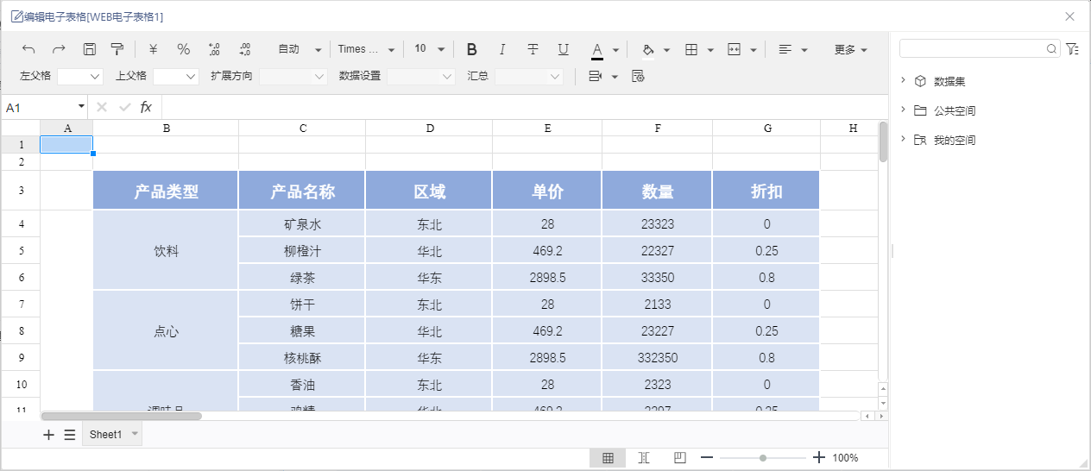The image size is (1091, 471).
Task: Click the undo arrow icon
Action: [x=28, y=49]
